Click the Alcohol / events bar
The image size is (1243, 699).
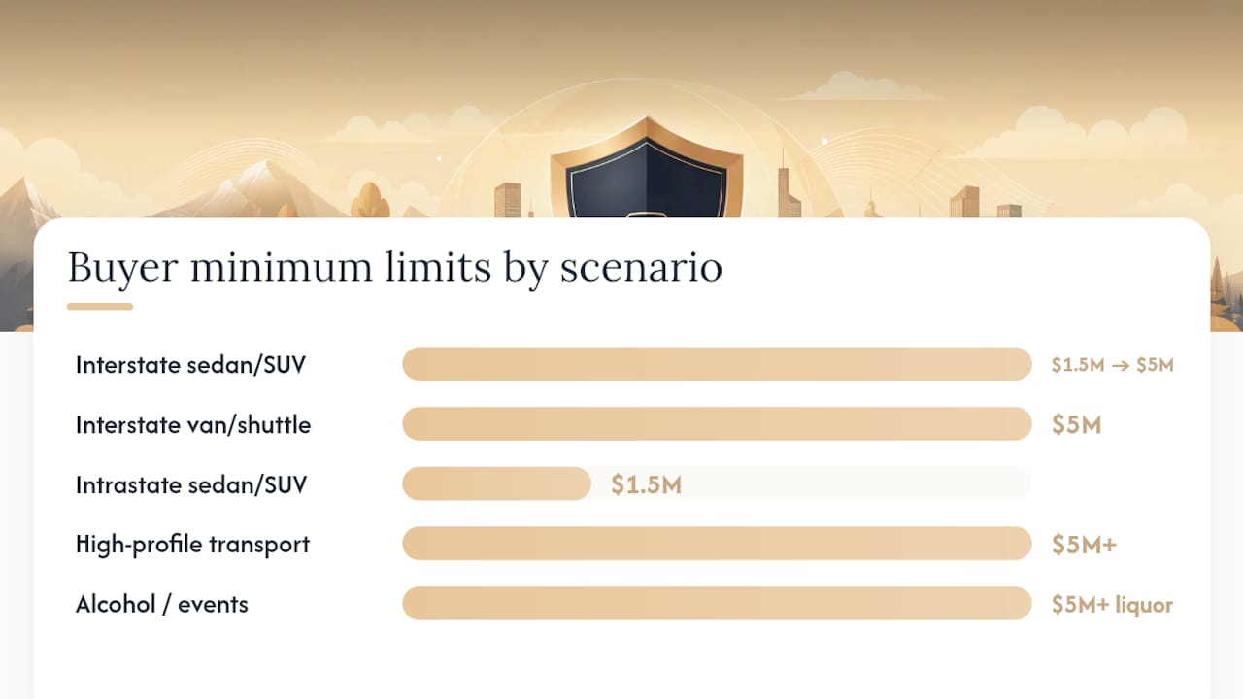tap(717, 603)
